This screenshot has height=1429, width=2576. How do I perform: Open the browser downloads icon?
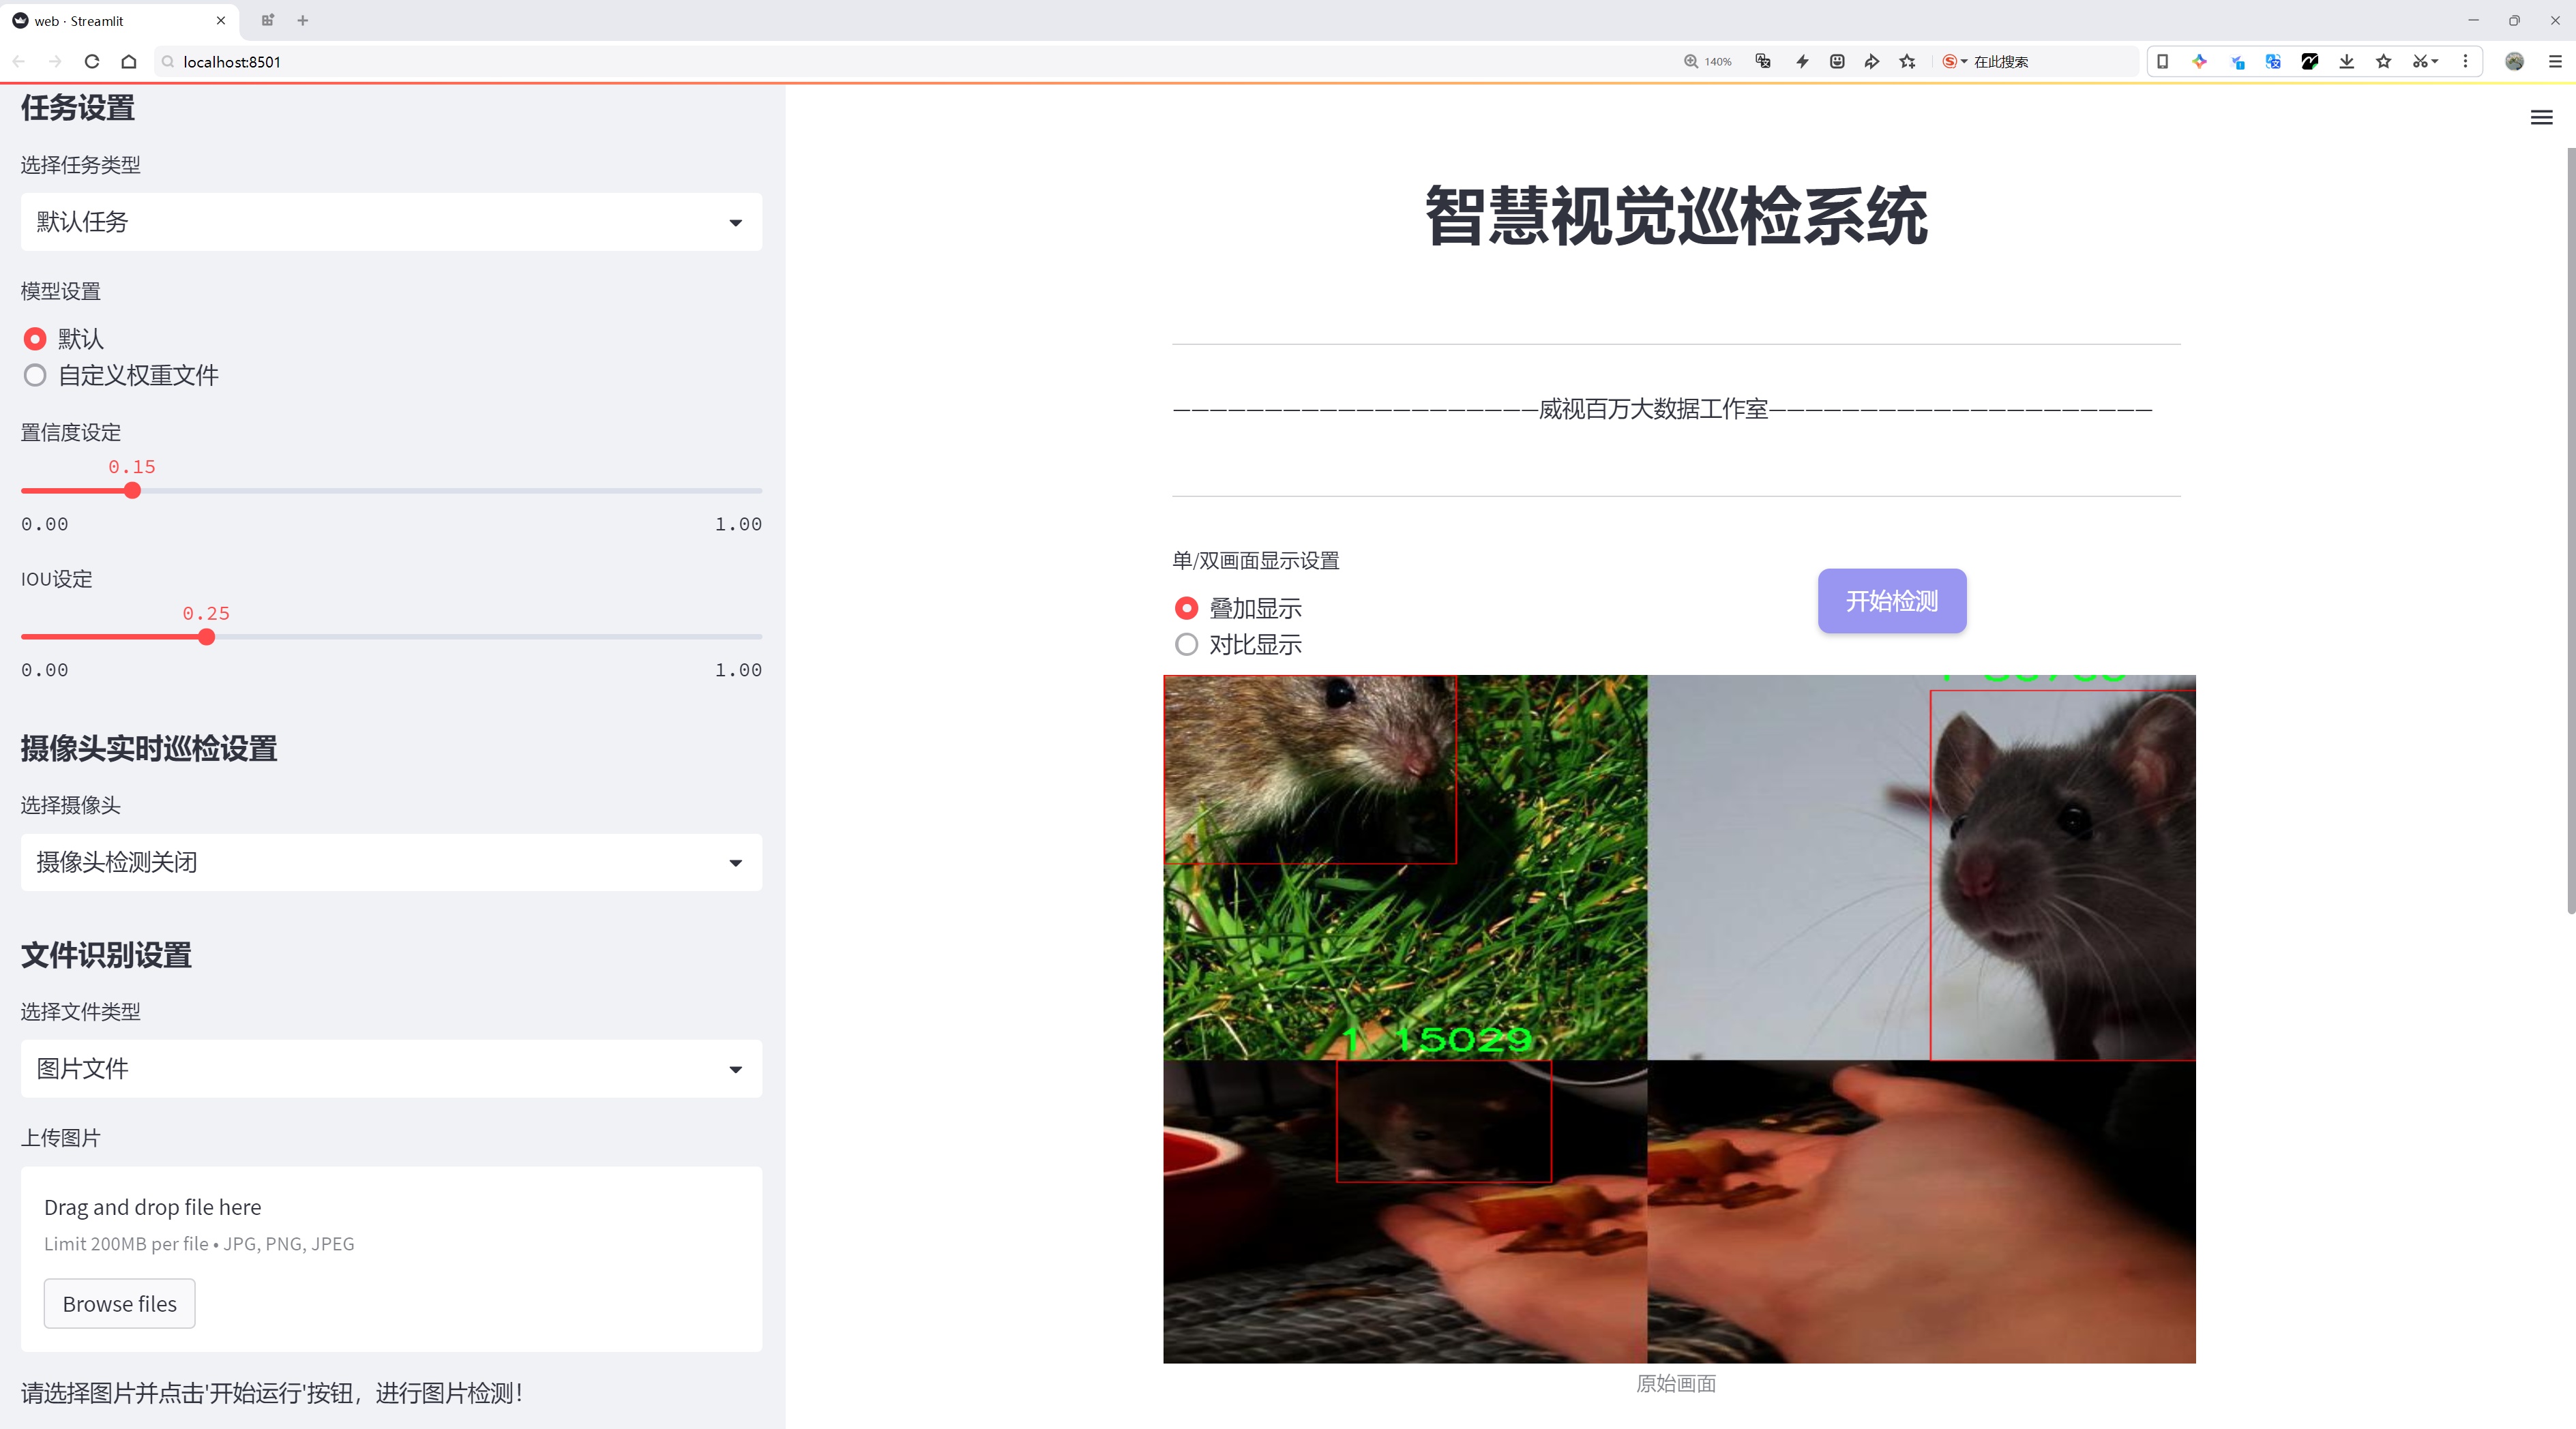coord(2347,62)
